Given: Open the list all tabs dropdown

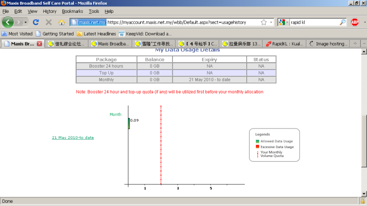Looking at the screenshot, I should tap(364, 43).
